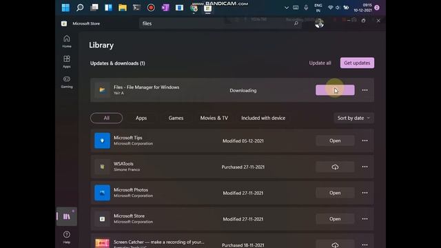
Task: Download WSATools with the cloud icon
Action: (335, 167)
